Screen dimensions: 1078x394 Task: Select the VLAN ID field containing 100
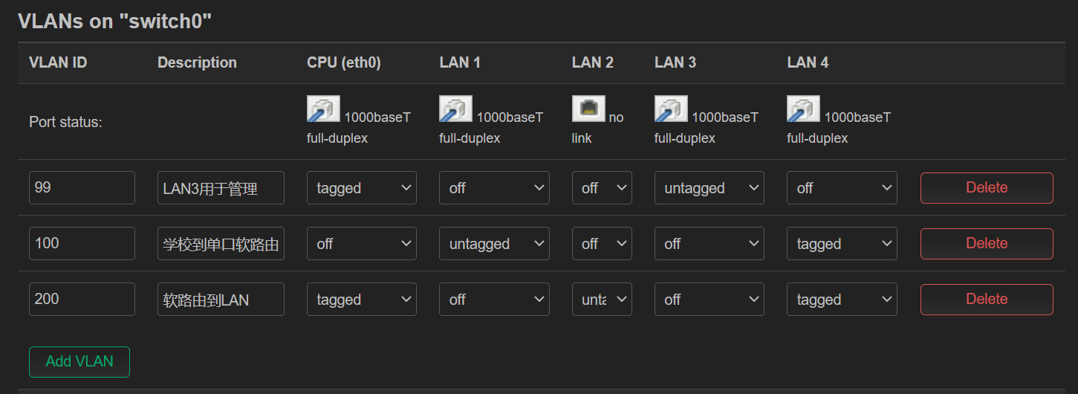82,244
